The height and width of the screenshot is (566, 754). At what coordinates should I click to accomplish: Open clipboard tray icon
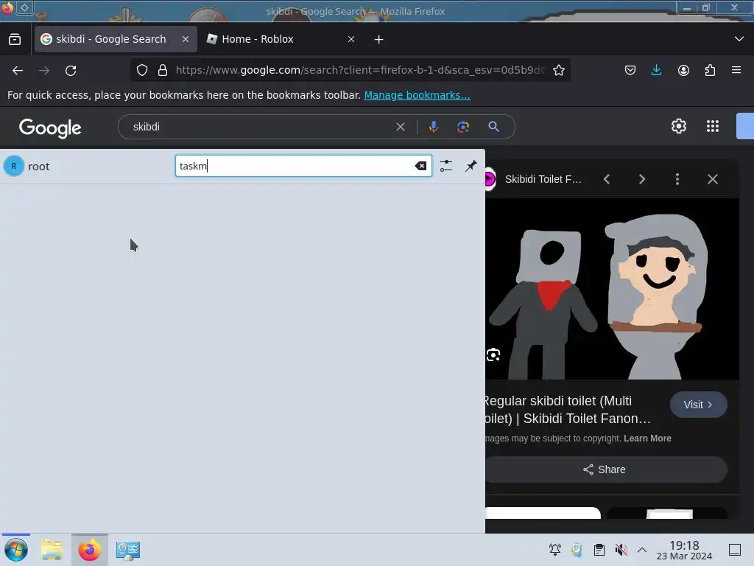[x=599, y=550]
